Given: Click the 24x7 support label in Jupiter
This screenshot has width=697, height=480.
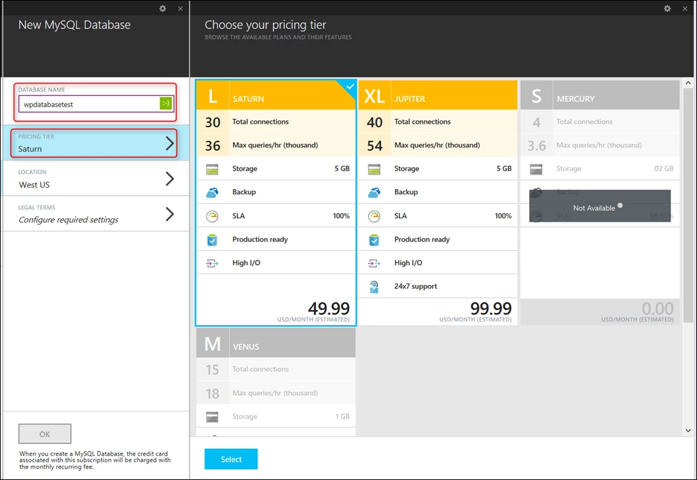Looking at the screenshot, I should (x=416, y=286).
